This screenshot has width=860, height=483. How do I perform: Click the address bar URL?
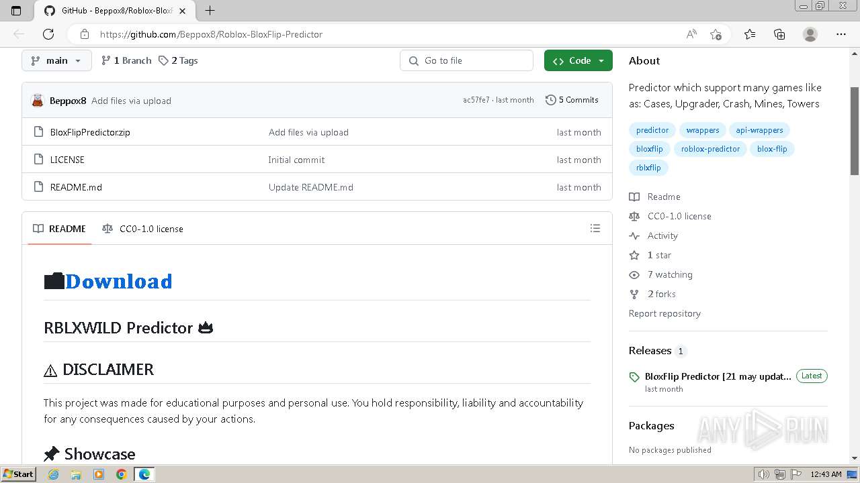[x=211, y=34]
